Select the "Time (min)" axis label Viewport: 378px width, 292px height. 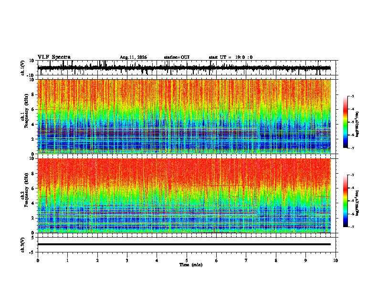pyautogui.click(x=191, y=265)
